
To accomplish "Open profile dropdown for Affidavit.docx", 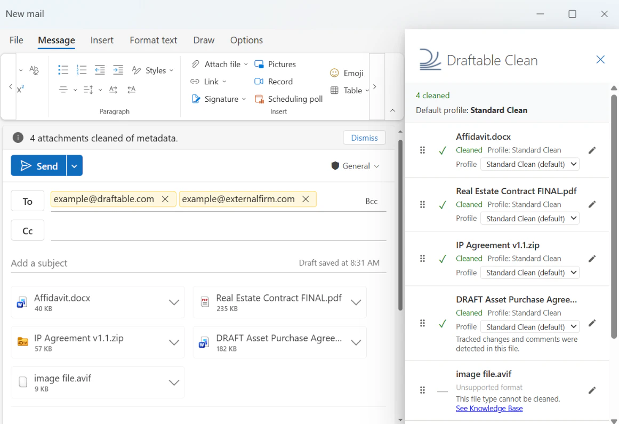I will pyautogui.click(x=529, y=164).
